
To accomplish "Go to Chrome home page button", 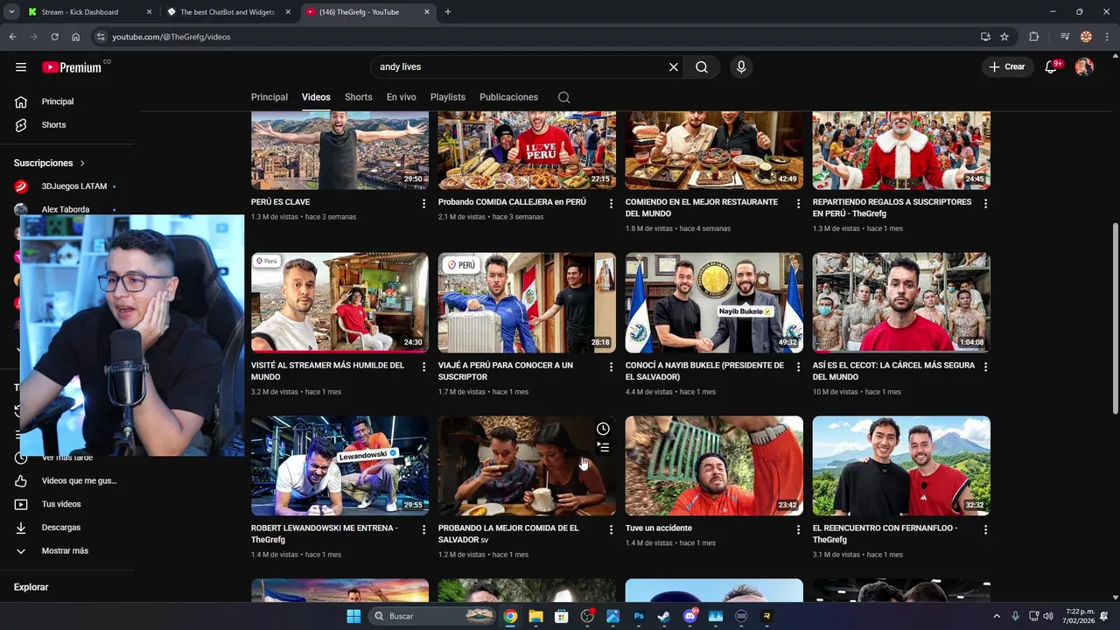I will pos(76,37).
